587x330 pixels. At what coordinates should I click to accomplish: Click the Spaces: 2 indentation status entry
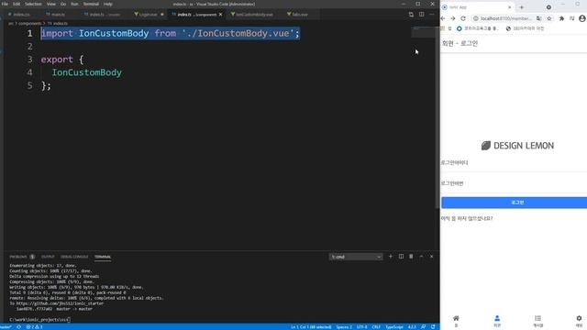344,326
